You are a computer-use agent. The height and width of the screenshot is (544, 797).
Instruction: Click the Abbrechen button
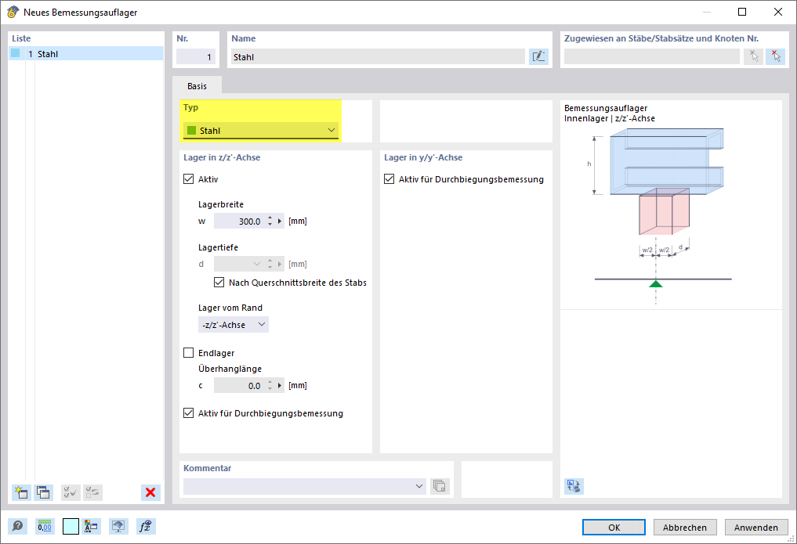pyautogui.click(x=685, y=528)
